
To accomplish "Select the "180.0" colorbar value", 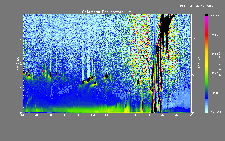I will (215, 54).
